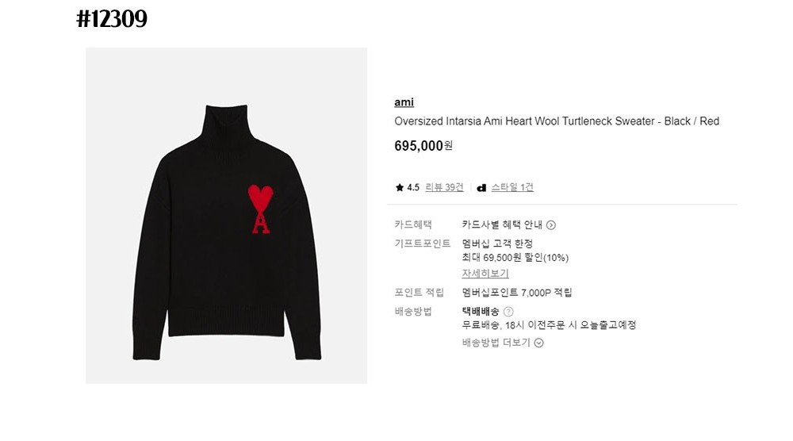The height and width of the screenshot is (441, 793).
Task: Click the #12309 heading
Action: pos(112,19)
